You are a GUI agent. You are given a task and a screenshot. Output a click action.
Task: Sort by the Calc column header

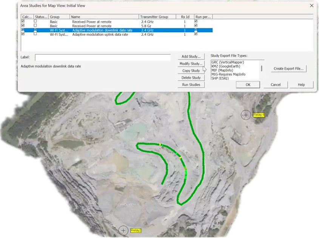point(27,17)
